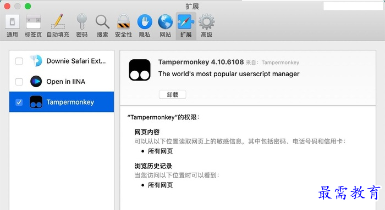The height and width of the screenshot is (210, 385).
Task: Click the Downie Safari extension icon
Action: tap(36, 61)
